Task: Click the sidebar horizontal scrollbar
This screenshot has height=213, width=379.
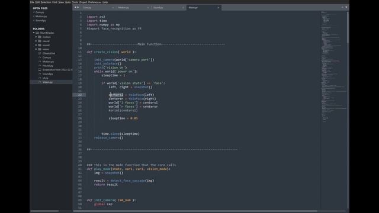Action: click(x=44, y=211)
